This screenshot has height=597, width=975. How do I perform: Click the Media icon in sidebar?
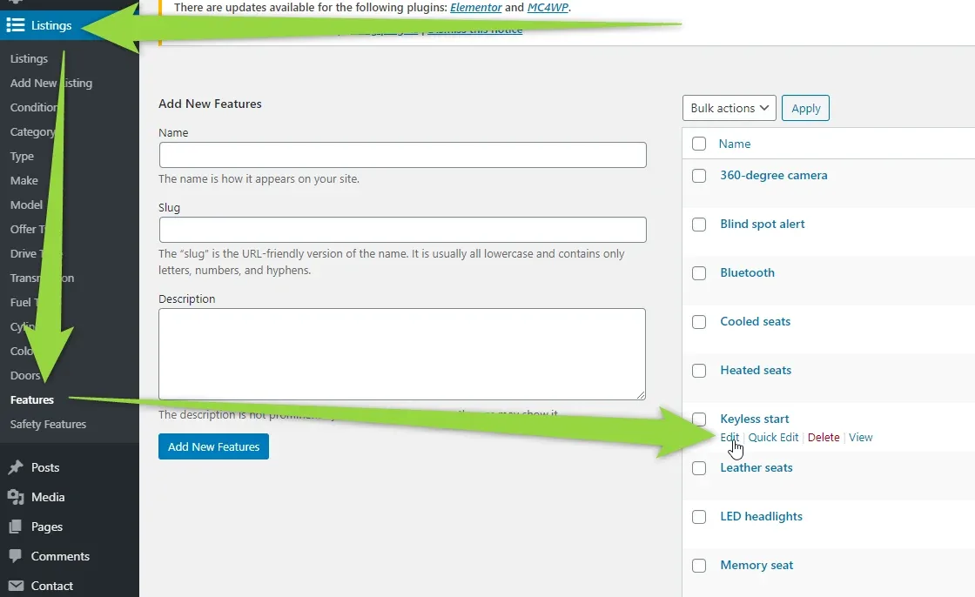point(16,497)
